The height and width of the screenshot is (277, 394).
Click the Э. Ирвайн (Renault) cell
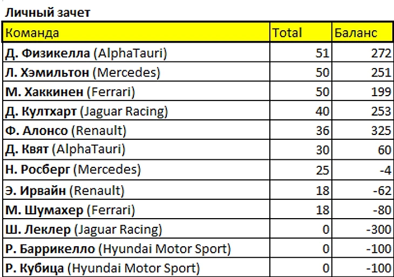coord(136,190)
